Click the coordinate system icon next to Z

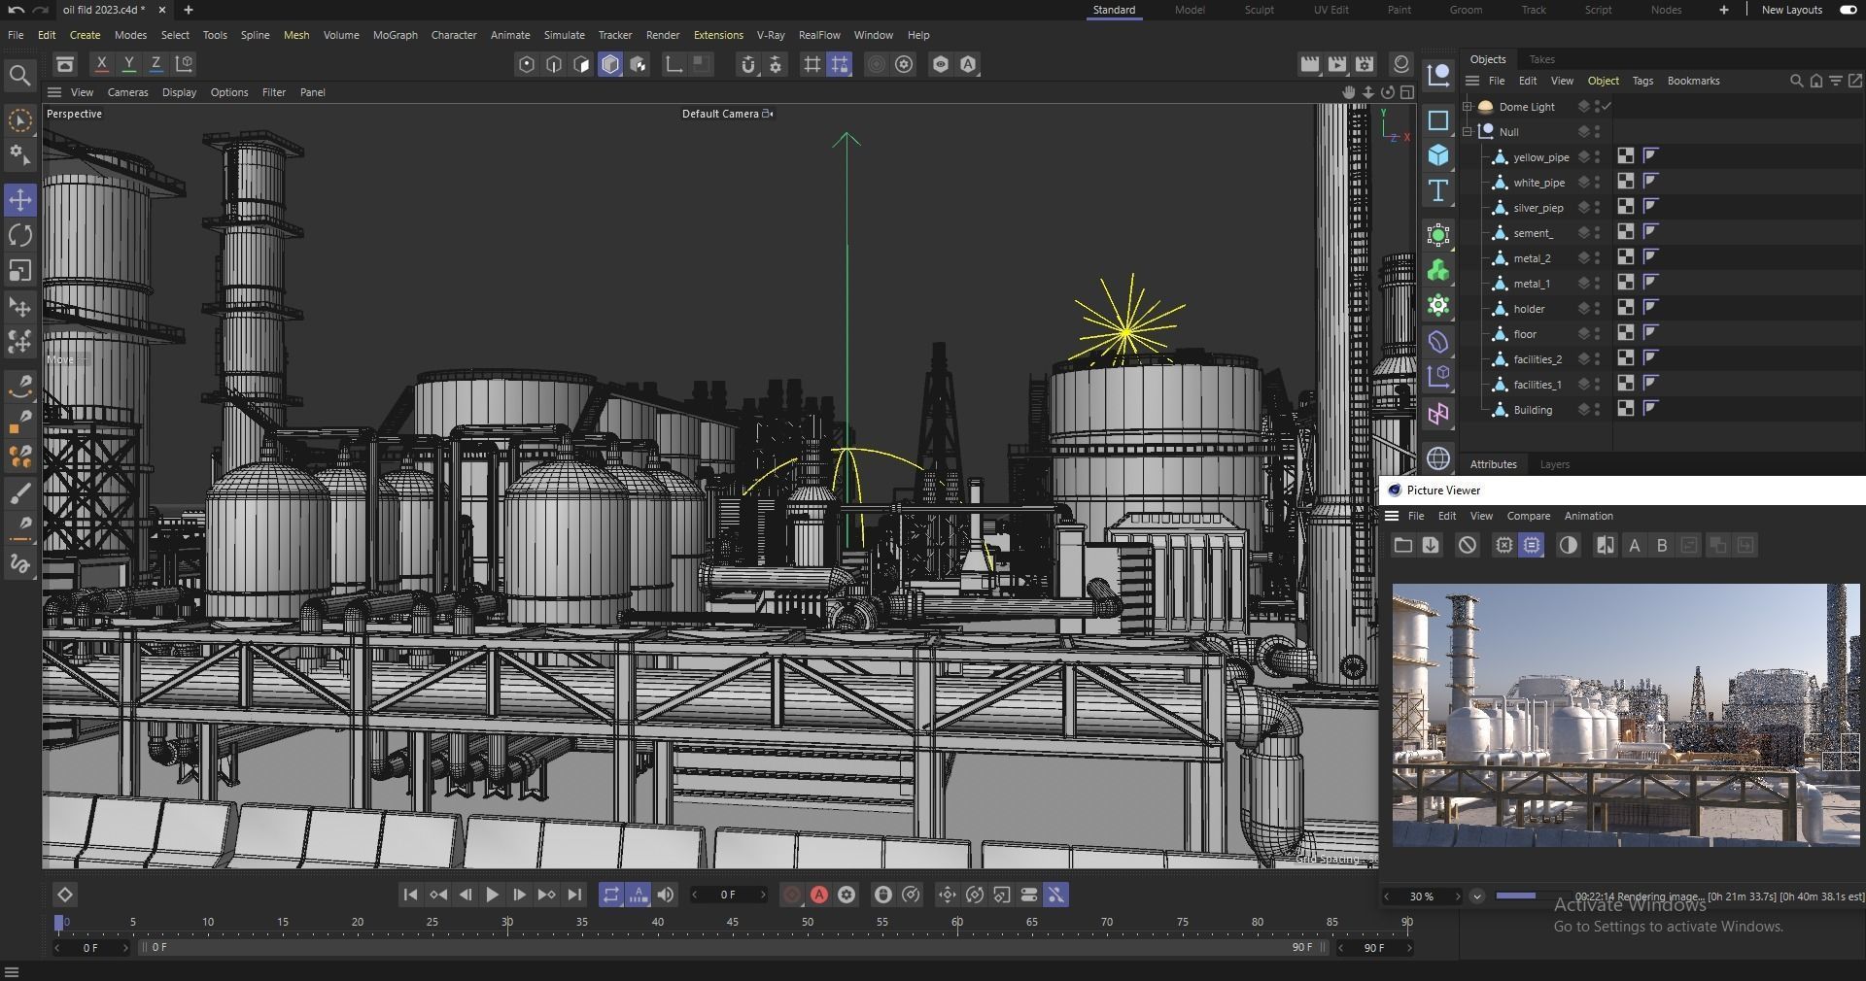coord(184,64)
